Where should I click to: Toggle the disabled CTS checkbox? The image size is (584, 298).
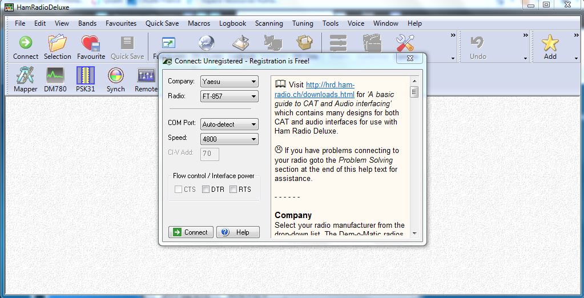pyautogui.click(x=179, y=190)
